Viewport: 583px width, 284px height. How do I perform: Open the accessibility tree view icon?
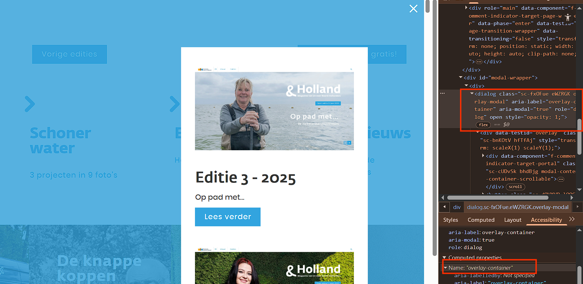point(568,17)
